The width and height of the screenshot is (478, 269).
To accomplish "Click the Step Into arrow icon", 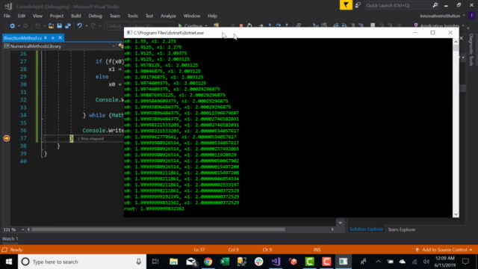I will tap(270, 25).
